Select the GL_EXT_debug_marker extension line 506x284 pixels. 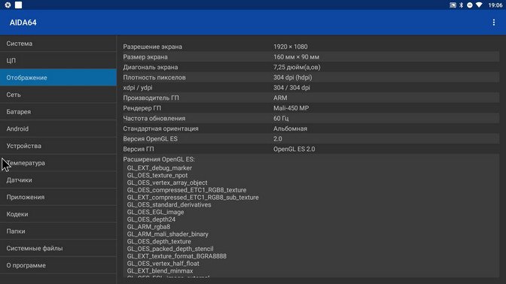160,168
